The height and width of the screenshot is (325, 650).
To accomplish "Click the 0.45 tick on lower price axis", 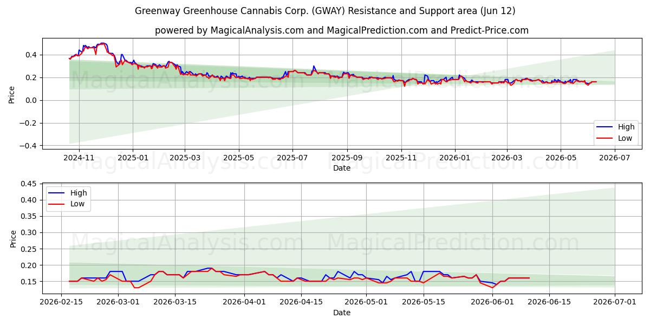I will 29,184.
